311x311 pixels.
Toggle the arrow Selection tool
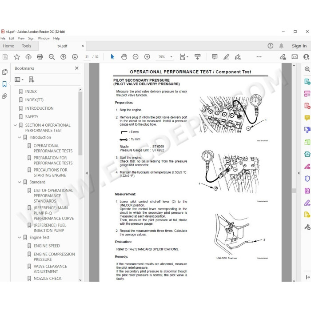click(x=112, y=57)
